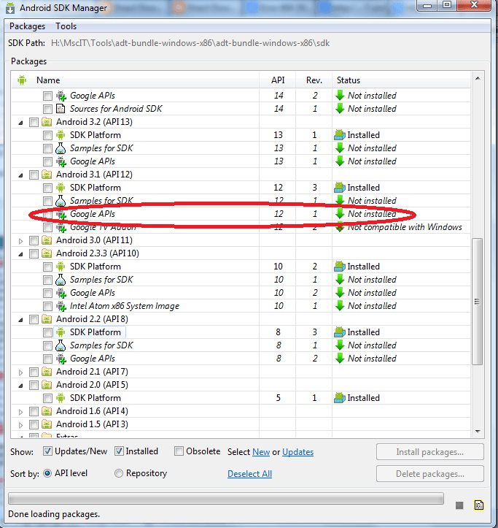Expand the Android 1.6 (API 4) node

click(x=20, y=411)
